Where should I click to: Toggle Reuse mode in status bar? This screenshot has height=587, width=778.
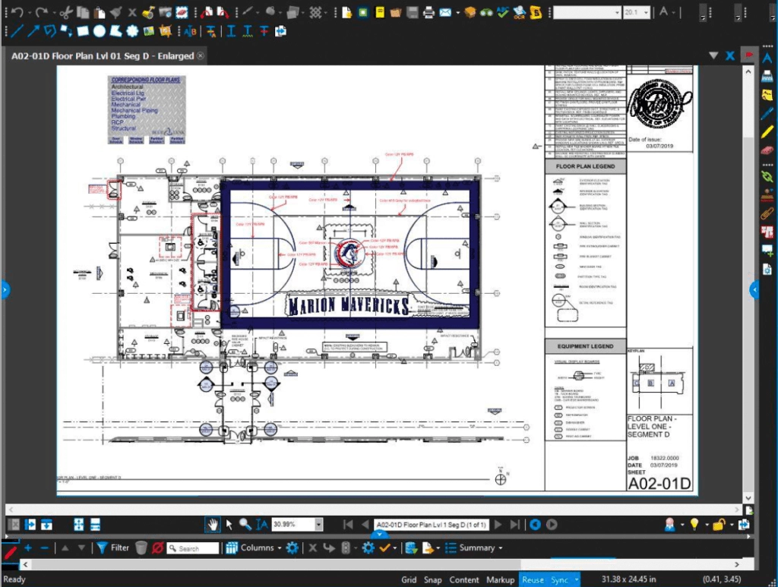click(x=533, y=579)
